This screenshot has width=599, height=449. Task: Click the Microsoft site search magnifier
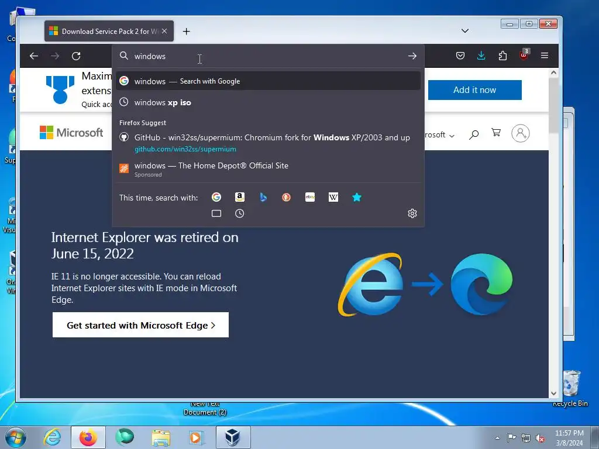474,134
